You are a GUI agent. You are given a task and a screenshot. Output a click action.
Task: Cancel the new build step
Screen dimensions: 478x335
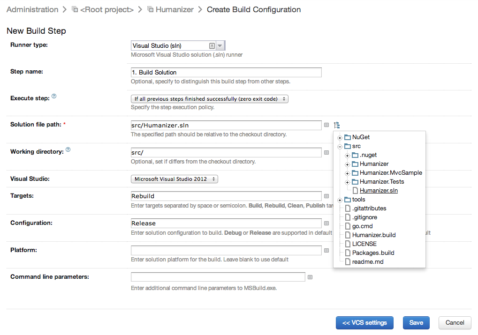tap(455, 323)
